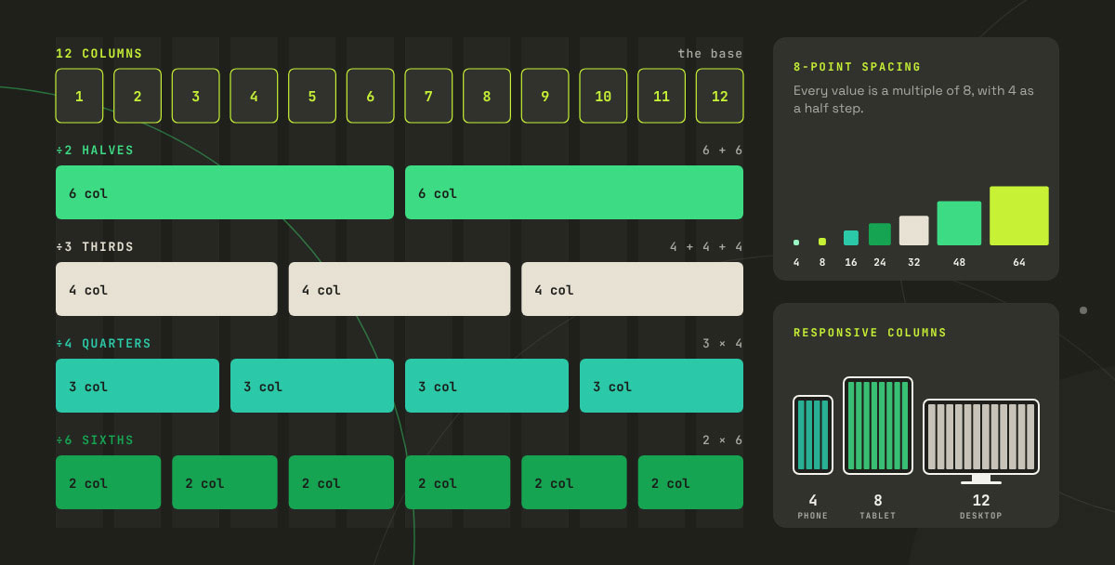Pick the green 48-point spacing swatch
This screenshot has width=1115, height=565.
[x=959, y=223]
